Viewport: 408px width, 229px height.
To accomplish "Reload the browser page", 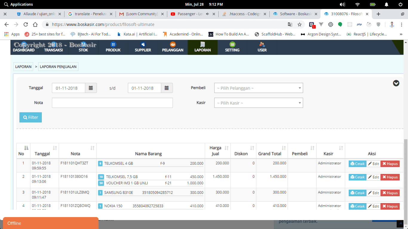I will pyautogui.click(x=26, y=24).
